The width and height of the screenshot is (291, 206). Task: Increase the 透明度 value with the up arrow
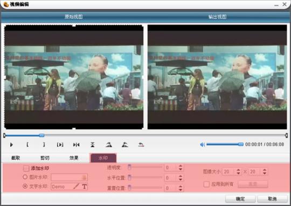[181, 166]
